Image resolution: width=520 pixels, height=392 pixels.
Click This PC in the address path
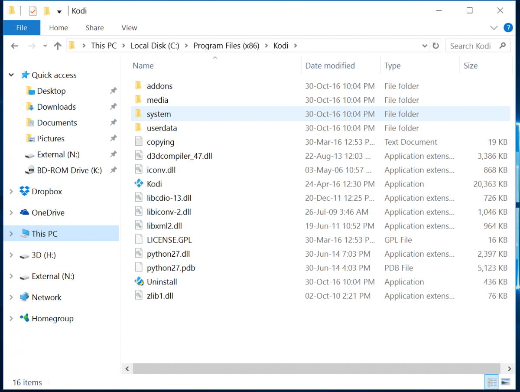point(104,46)
